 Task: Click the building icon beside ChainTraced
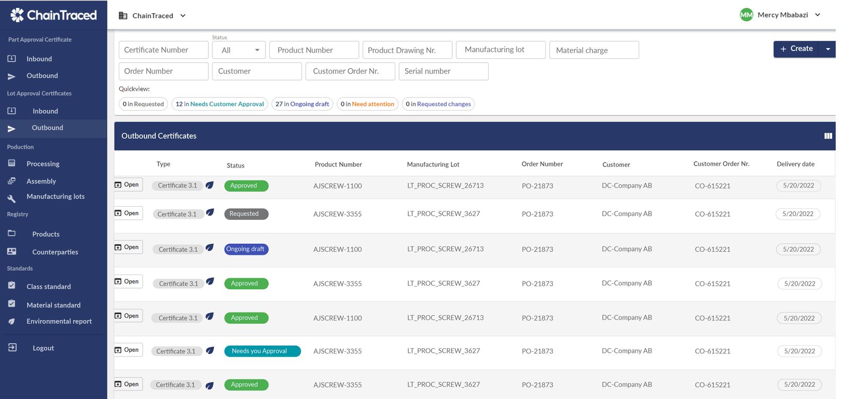(123, 16)
